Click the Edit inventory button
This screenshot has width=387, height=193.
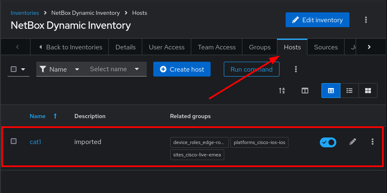tap(317, 20)
